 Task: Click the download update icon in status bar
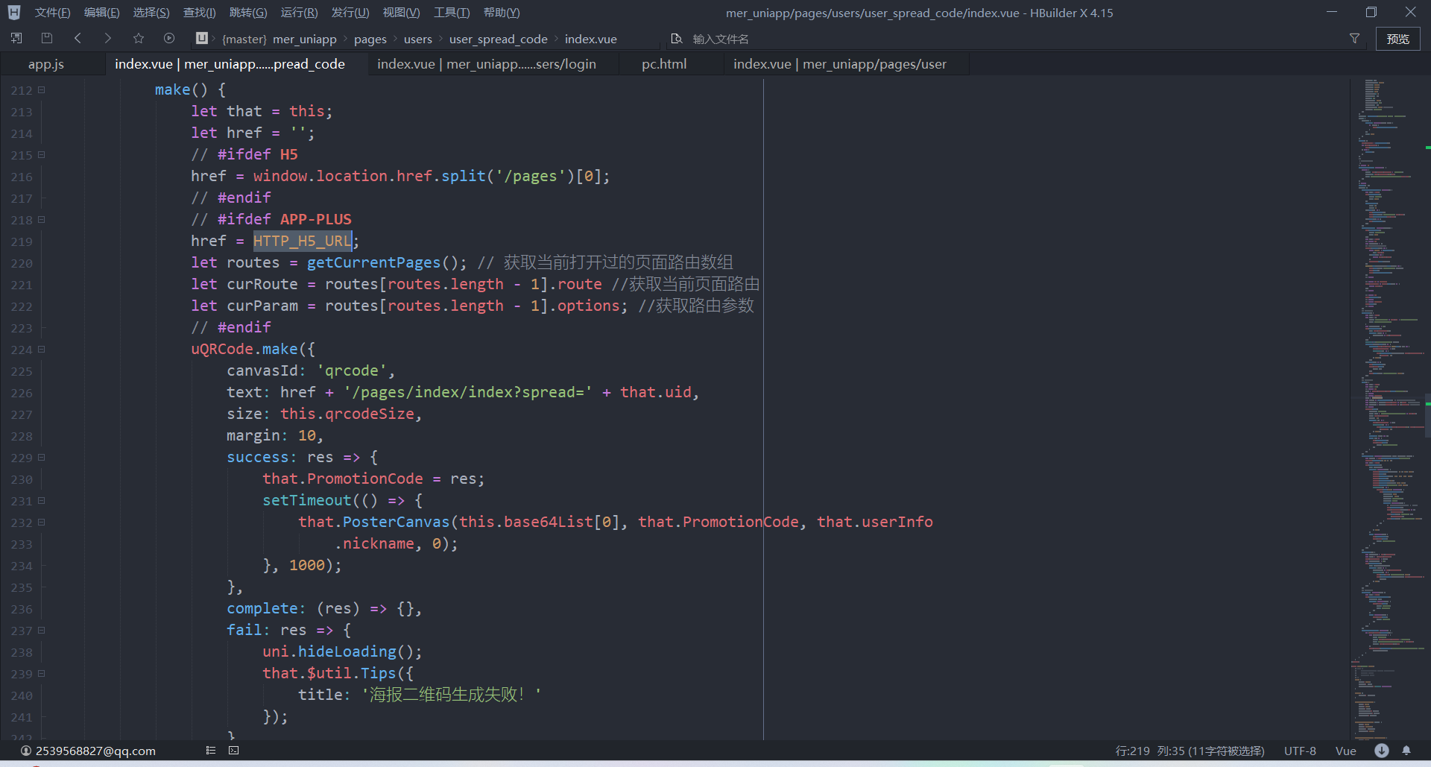click(1381, 751)
